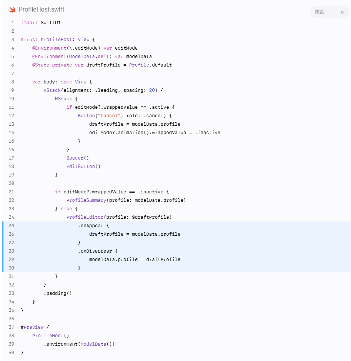
Task: Click 'Button("Cancel", role: .cancel)' line
Action: coord(125,116)
